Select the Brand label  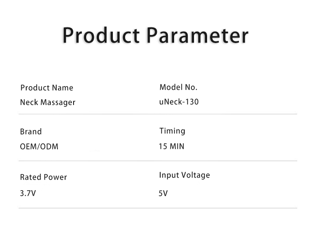point(31,132)
